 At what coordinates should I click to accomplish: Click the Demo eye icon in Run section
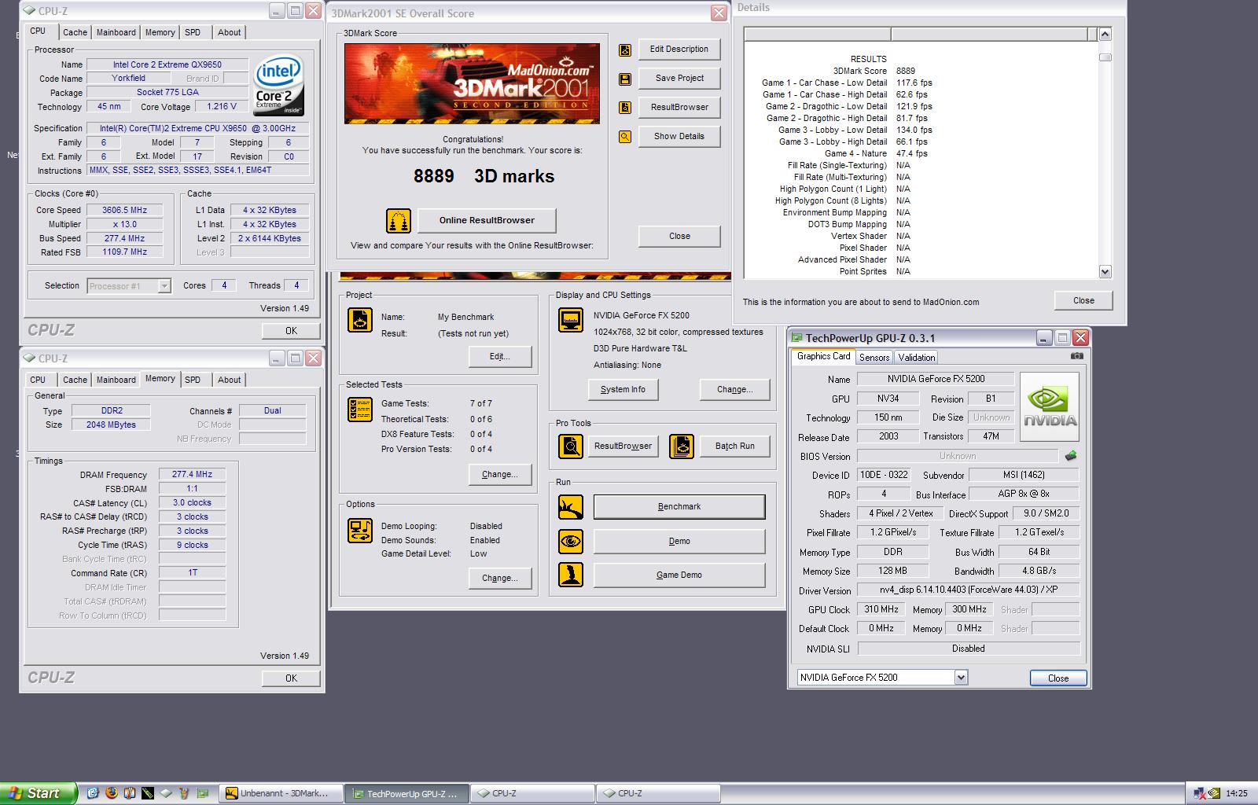(x=571, y=541)
